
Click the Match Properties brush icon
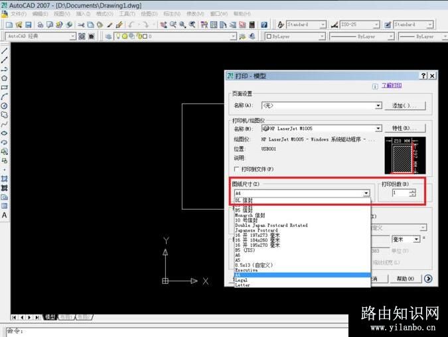click(110, 25)
